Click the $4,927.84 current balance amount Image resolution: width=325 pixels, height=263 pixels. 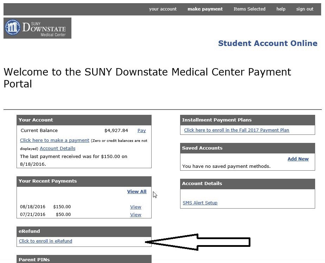click(x=116, y=131)
